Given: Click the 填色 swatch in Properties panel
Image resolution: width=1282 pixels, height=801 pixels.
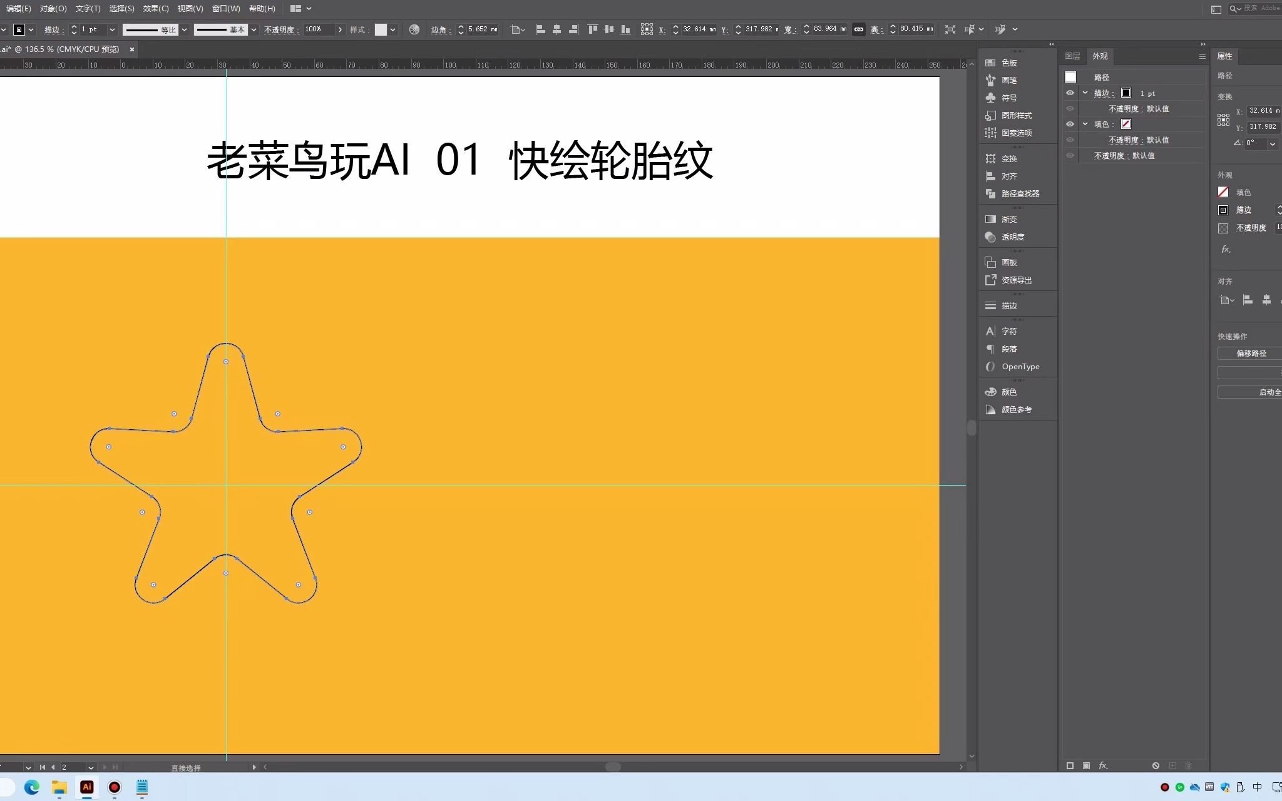Looking at the screenshot, I should [x=1223, y=192].
